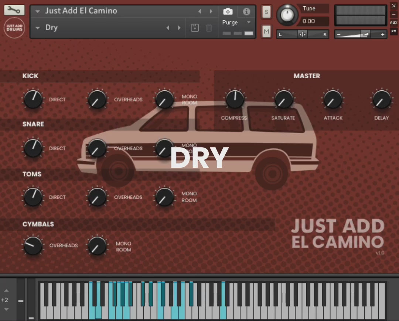Click the Toms Mono Room knob

point(164,197)
